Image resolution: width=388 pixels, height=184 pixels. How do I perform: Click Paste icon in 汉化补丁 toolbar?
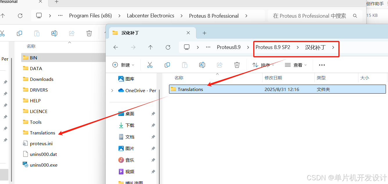[x=184, y=65]
